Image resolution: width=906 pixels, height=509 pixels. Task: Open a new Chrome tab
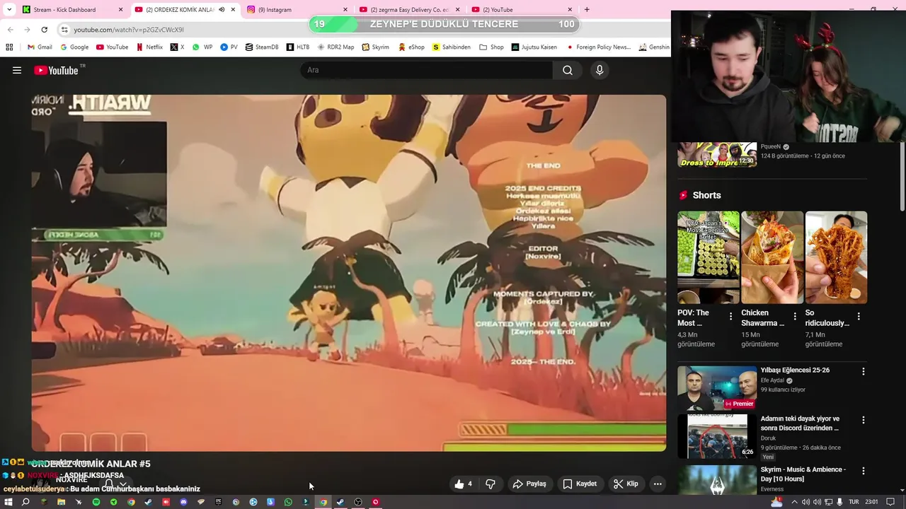587,9
